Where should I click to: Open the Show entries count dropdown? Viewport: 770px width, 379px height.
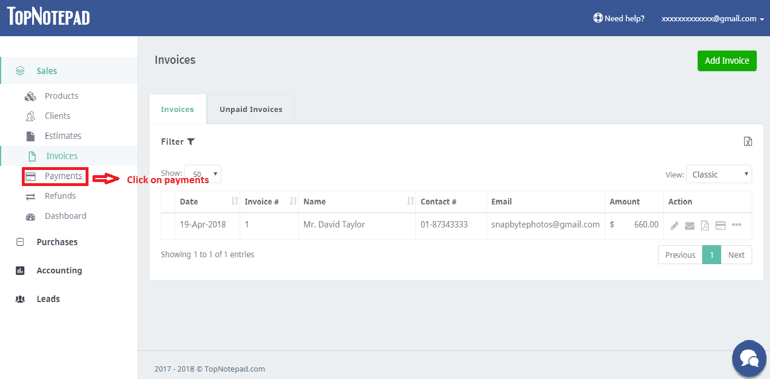202,174
